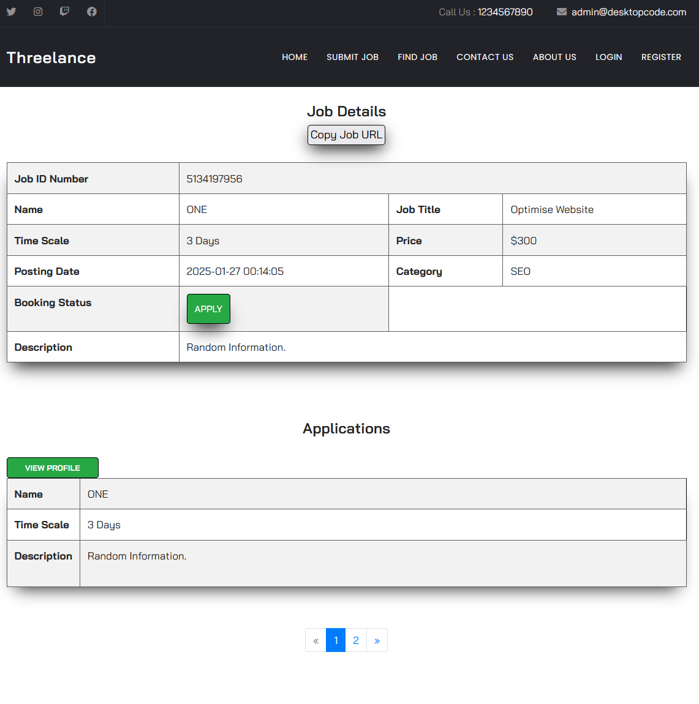Open the Instagram social icon
The width and height of the screenshot is (699, 704).
[x=38, y=12]
